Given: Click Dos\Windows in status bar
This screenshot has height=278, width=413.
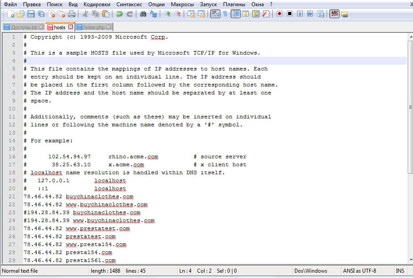Looking at the screenshot, I should [311, 271].
